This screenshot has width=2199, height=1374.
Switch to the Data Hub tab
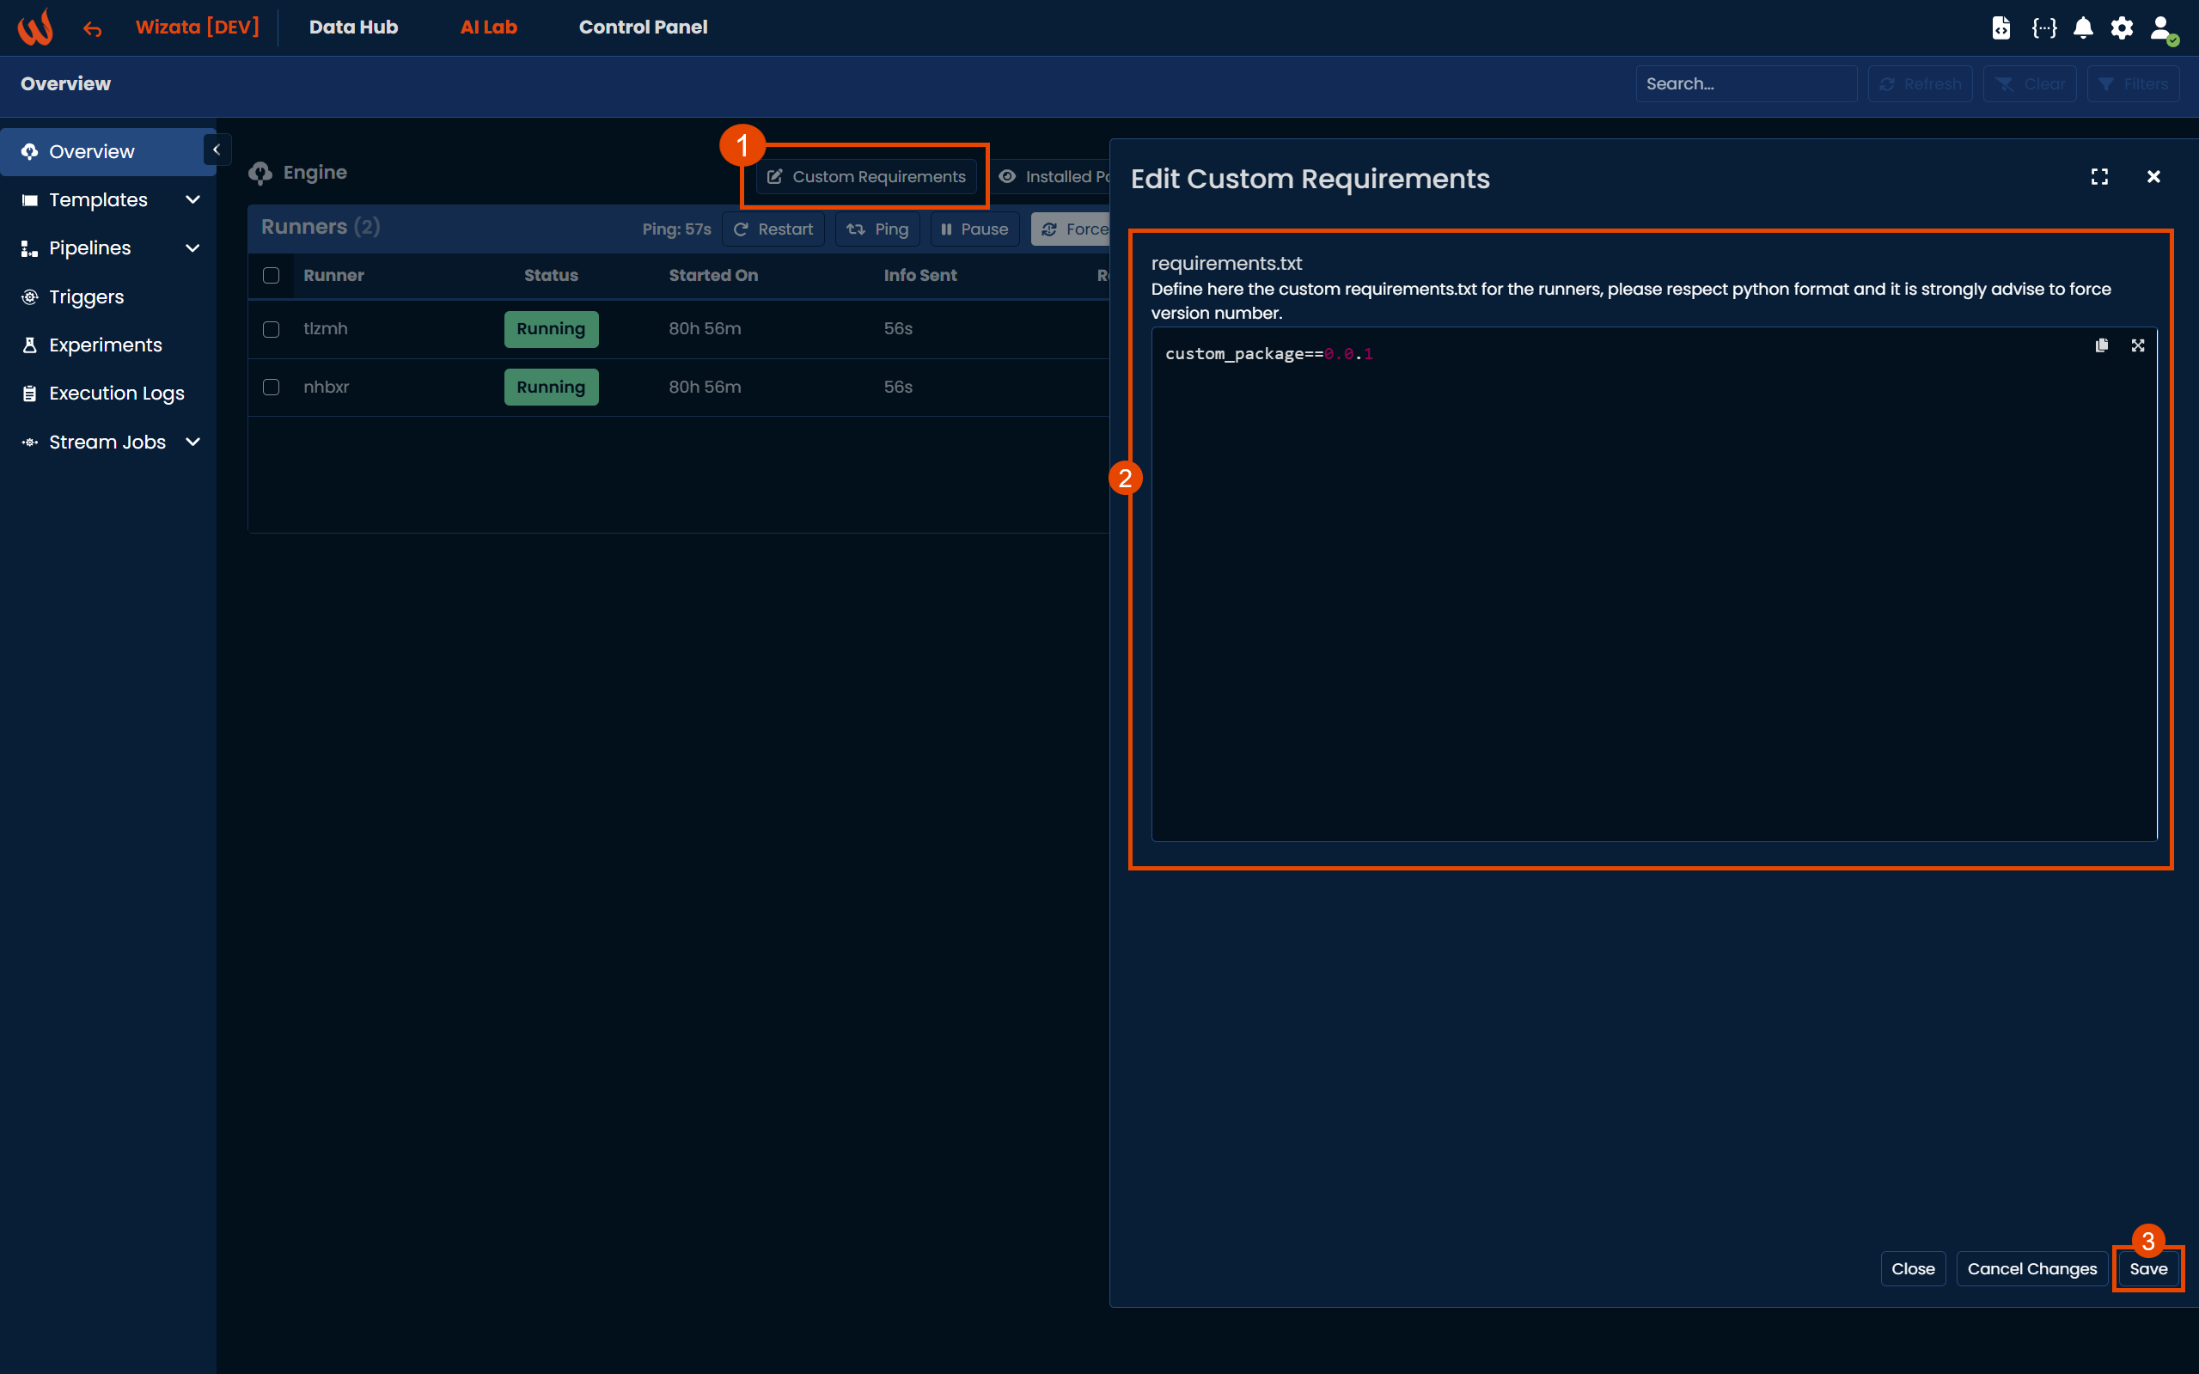pos(352,27)
